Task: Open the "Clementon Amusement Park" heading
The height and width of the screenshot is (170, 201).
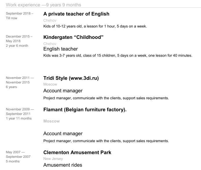Action: coord(77,153)
